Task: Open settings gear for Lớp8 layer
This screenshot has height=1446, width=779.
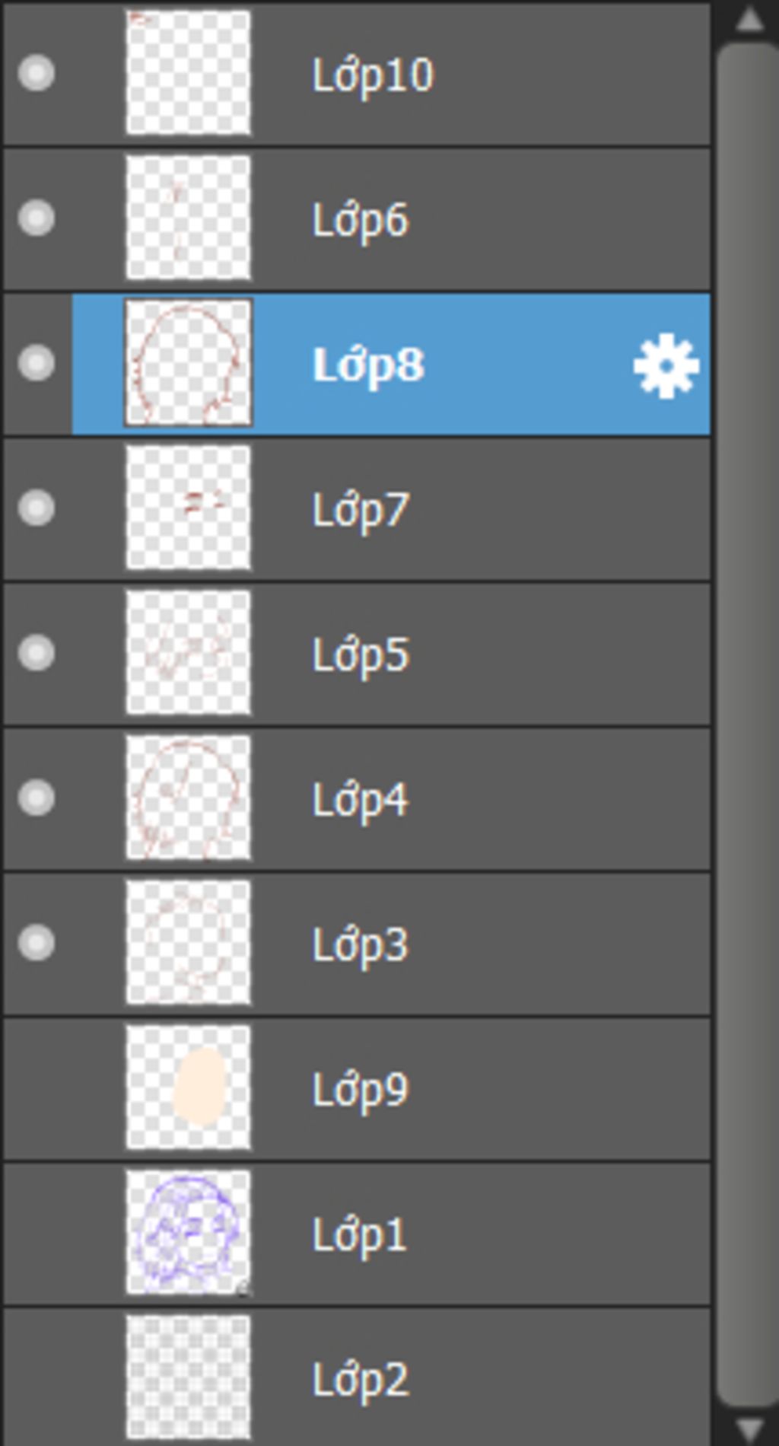Action: pyautogui.click(x=666, y=366)
